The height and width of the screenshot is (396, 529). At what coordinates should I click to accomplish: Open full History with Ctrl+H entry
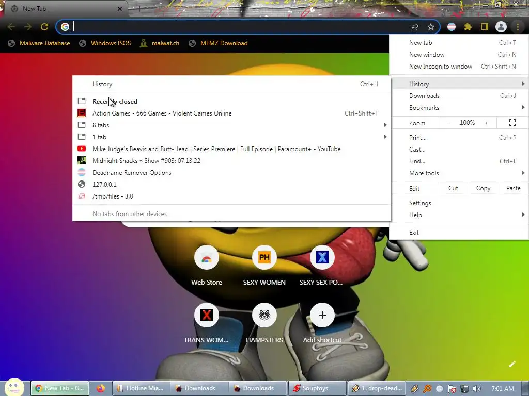click(232, 84)
